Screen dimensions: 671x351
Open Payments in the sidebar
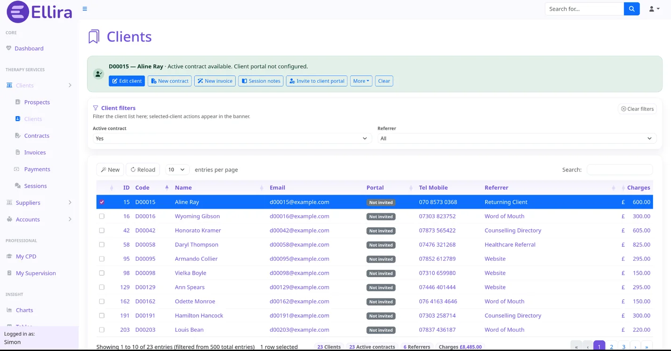coord(37,169)
